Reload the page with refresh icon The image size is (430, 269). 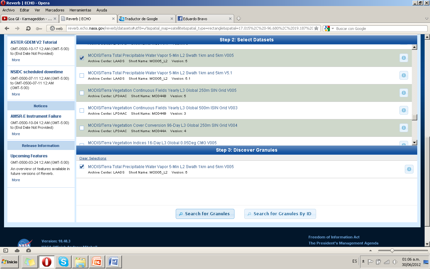click(28, 29)
